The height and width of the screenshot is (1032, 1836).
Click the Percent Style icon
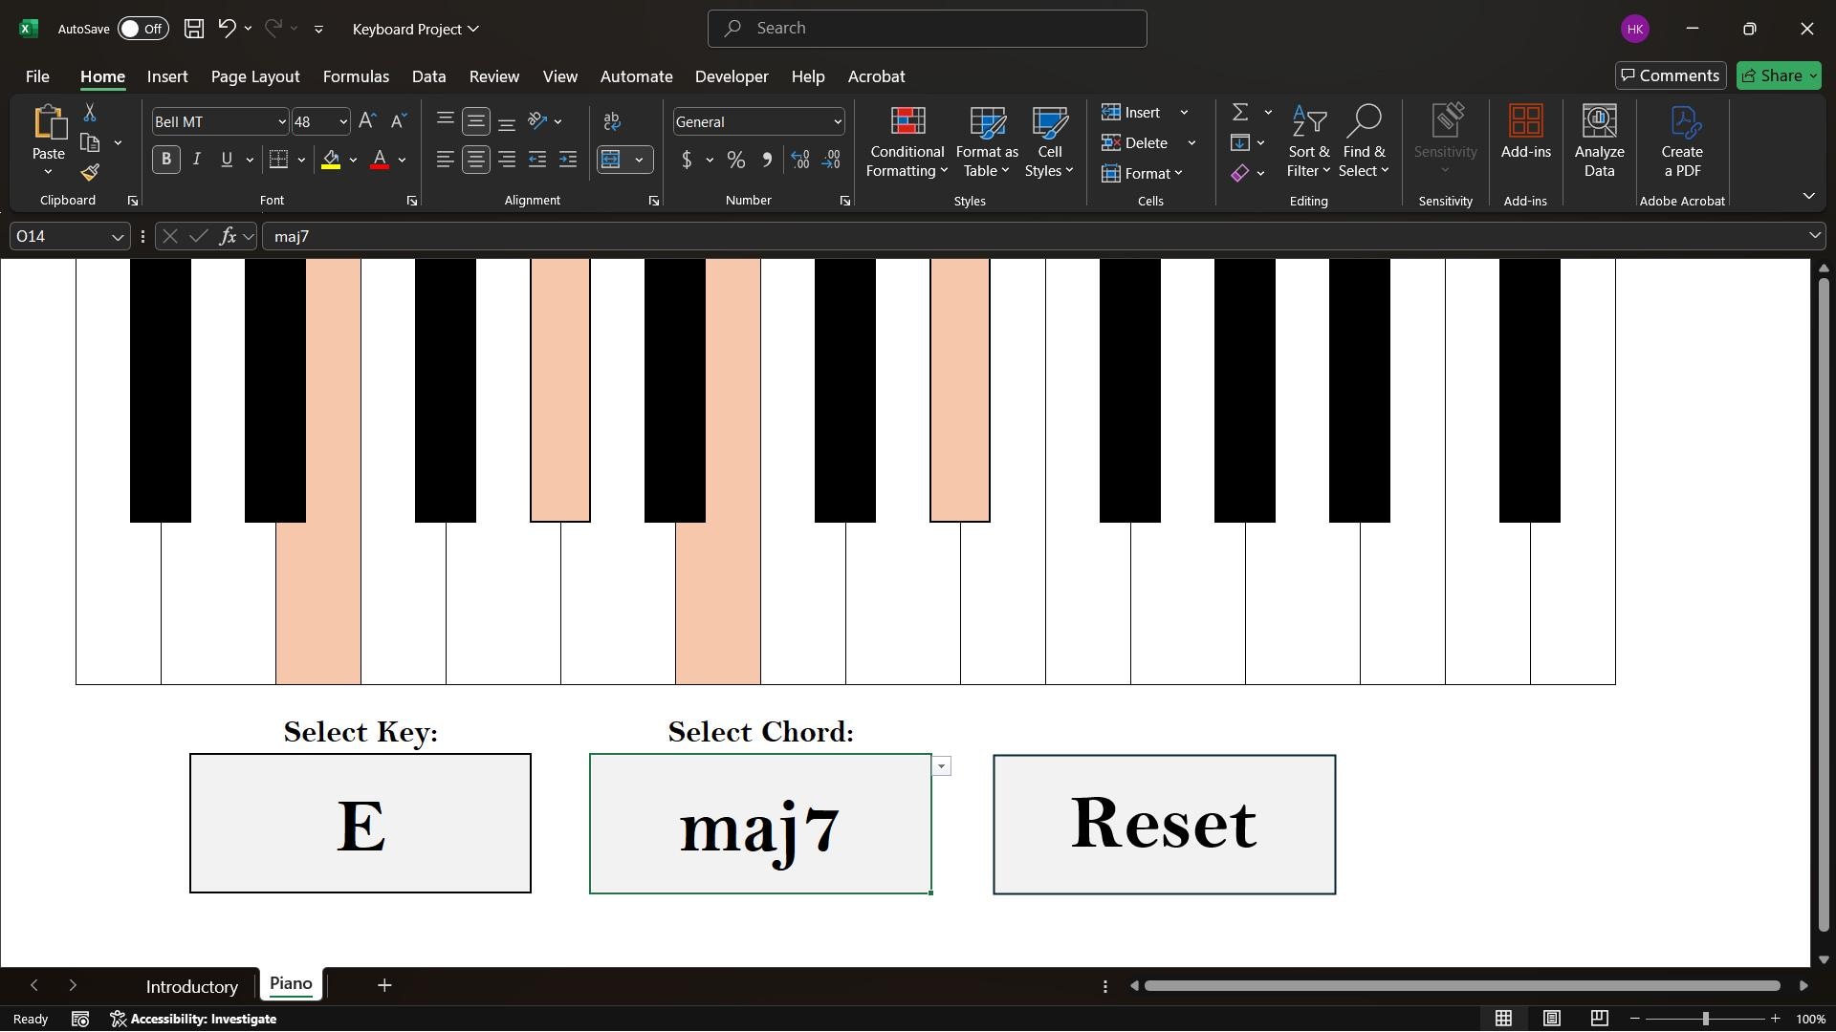pos(734,160)
